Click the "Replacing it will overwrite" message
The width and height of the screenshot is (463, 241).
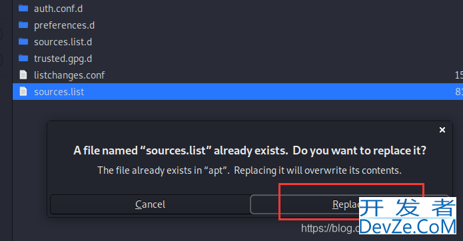pyautogui.click(x=318, y=170)
